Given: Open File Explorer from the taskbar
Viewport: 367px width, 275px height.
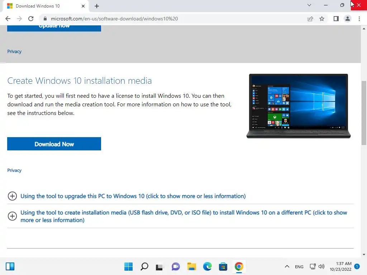Looking at the screenshot, I should tap(191, 266).
